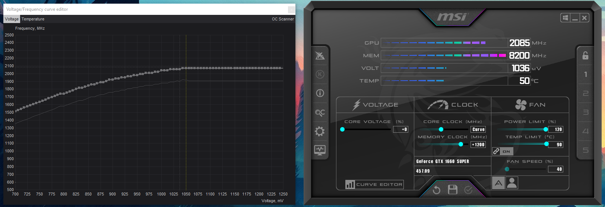Close the Voltage/Frequency curve editor window

point(291,10)
